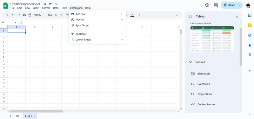Click the get add-ons plus icon
The height and width of the screenshot is (119, 254).
[250, 71]
